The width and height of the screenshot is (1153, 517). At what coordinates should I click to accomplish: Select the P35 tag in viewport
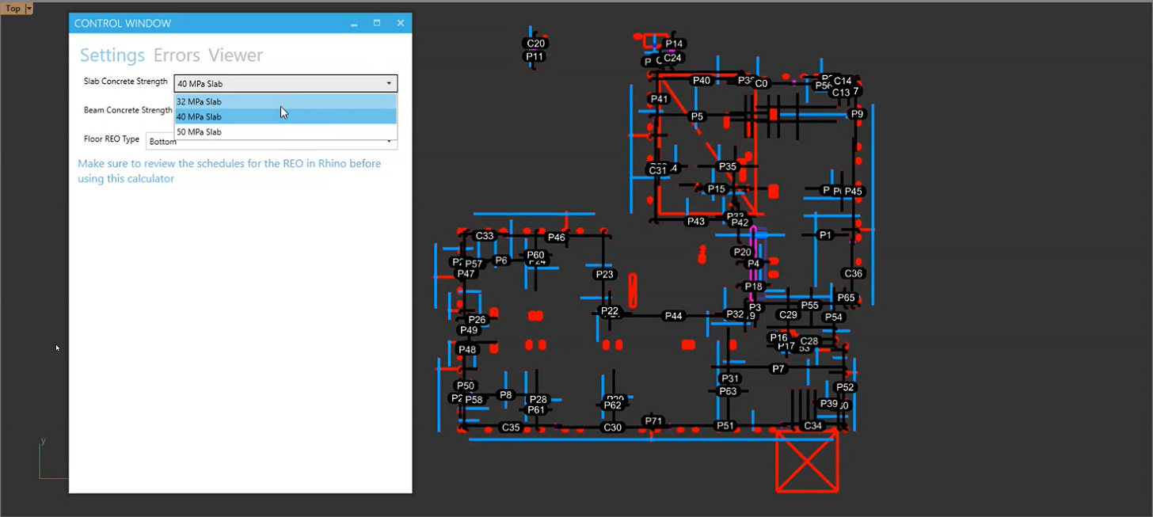728,166
